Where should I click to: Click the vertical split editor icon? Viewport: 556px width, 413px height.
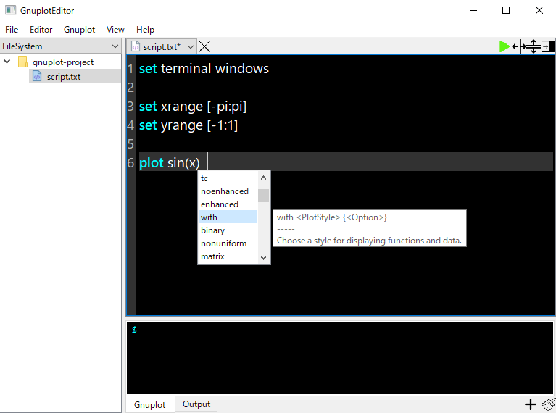(x=534, y=46)
